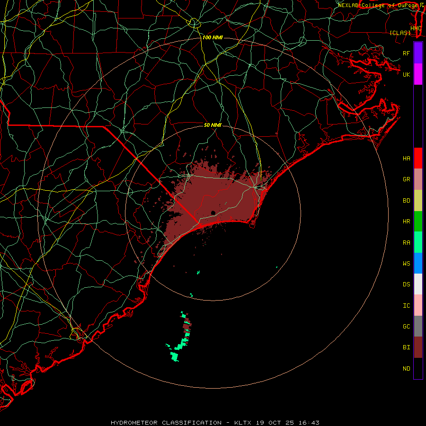This screenshot has width=426, height=426.
Task: Click the WS legend label
Action: [x=406, y=264]
